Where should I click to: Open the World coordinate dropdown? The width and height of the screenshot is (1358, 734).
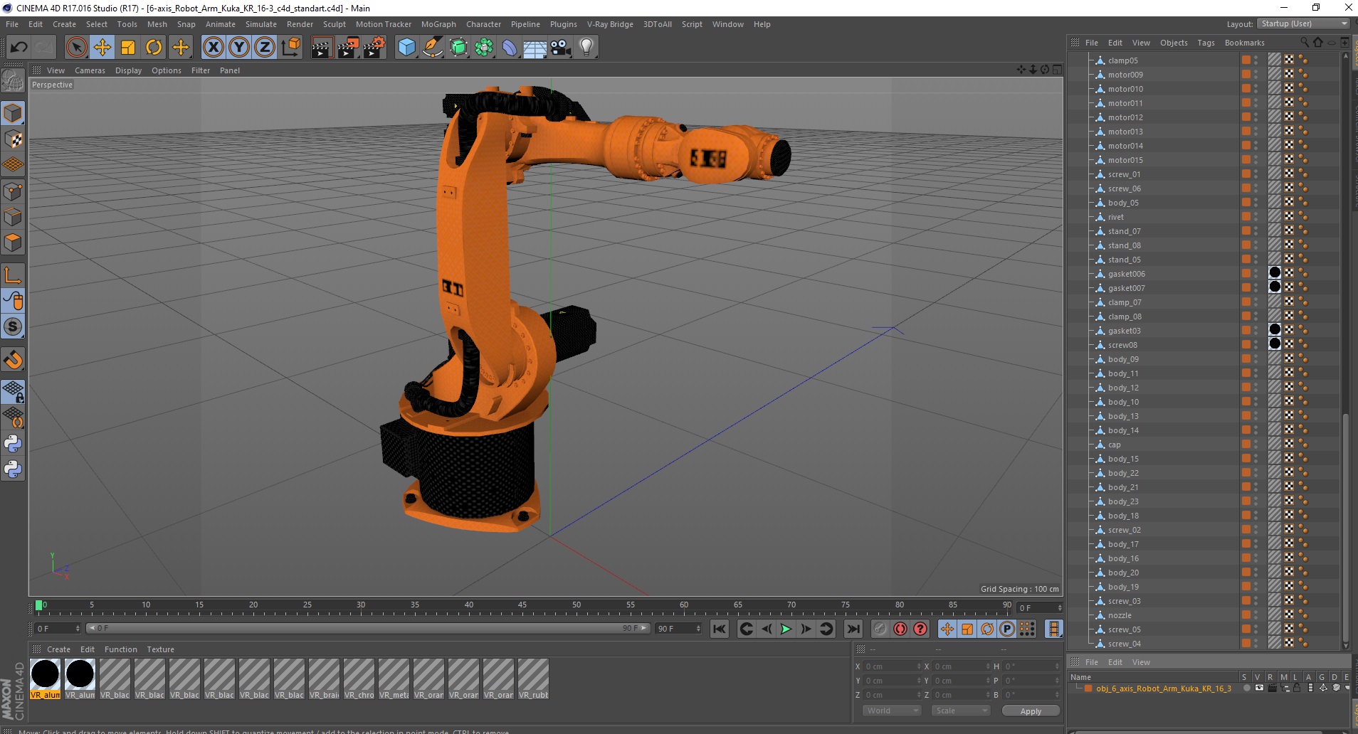click(x=892, y=711)
